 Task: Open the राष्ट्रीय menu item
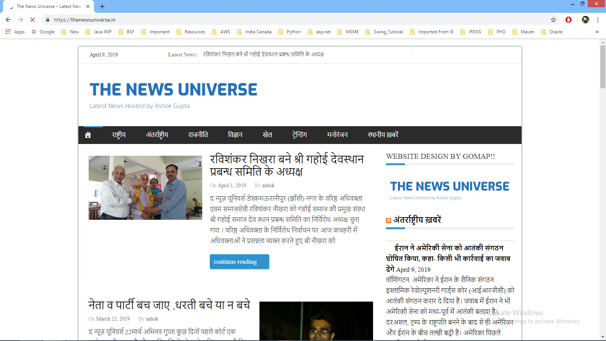(x=119, y=135)
